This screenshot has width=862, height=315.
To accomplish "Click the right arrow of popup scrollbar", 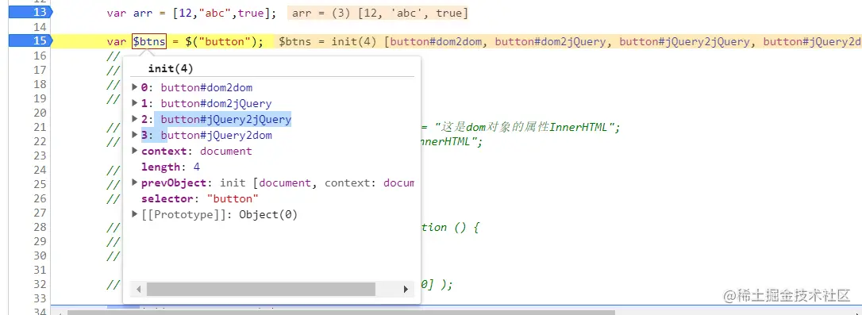I will pos(406,289).
